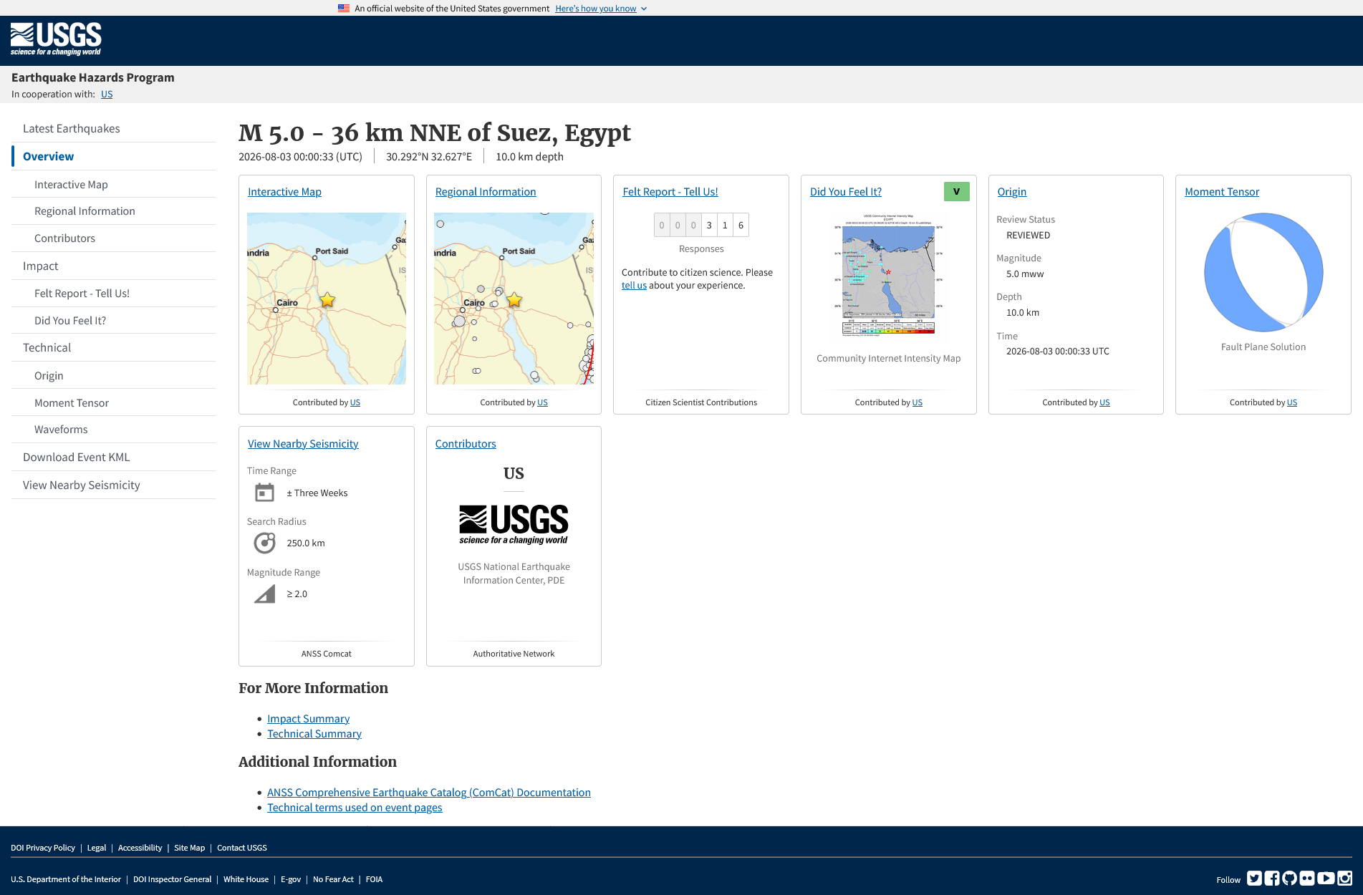The width and height of the screenshot is (1363, 895).
Task: Open the FOIA footer link
Action: click(374, 879)
